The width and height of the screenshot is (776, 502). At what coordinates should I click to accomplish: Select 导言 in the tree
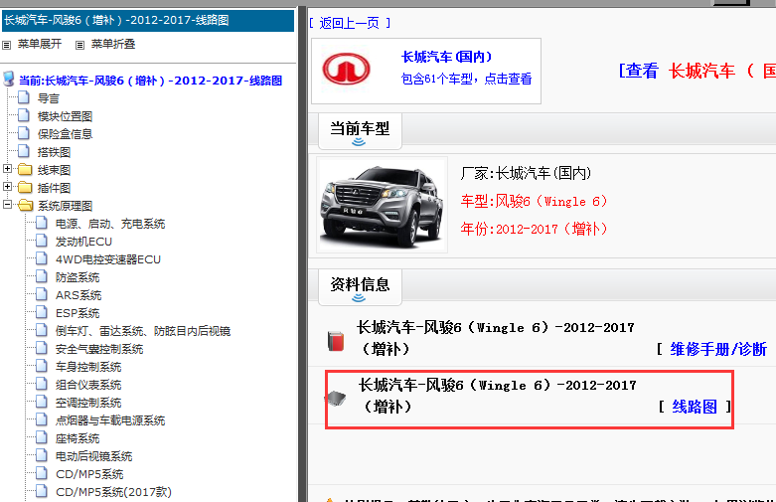pos(49,98)
